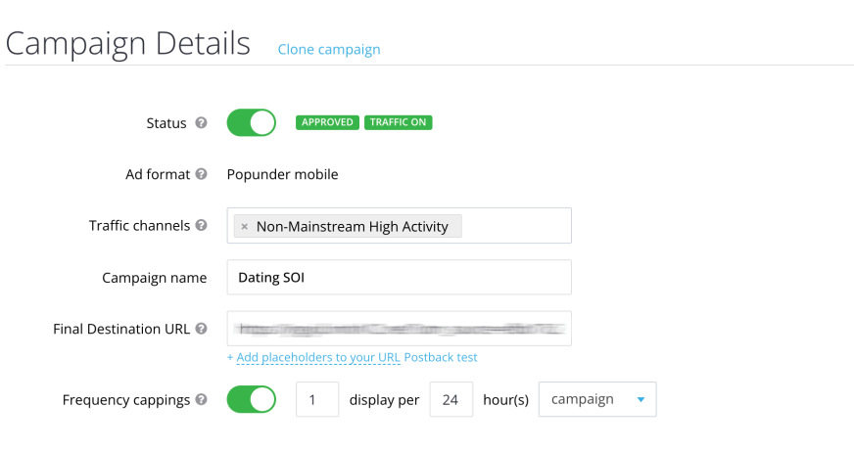Open the Ad format help icon

(x=201, y=173)
